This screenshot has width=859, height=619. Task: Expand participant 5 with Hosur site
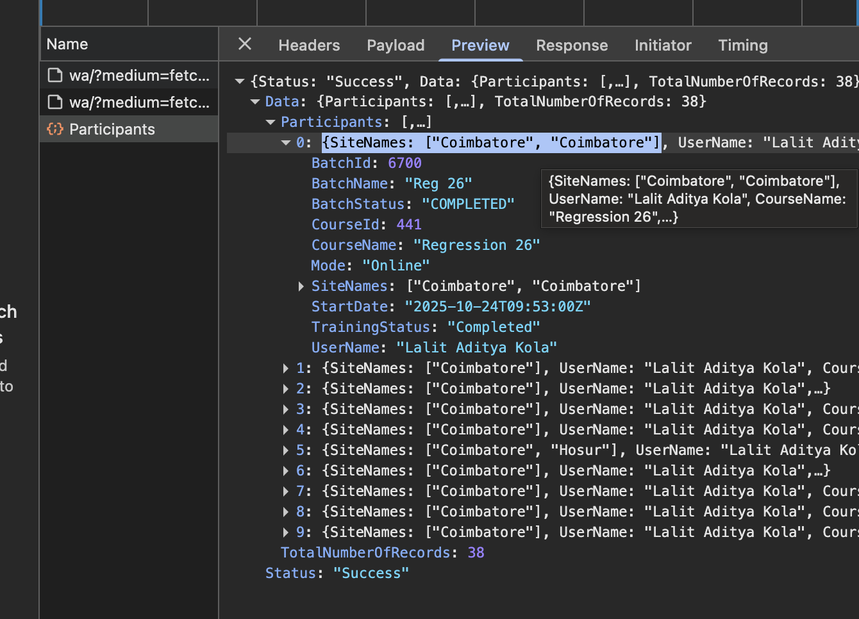pos(286,450)
